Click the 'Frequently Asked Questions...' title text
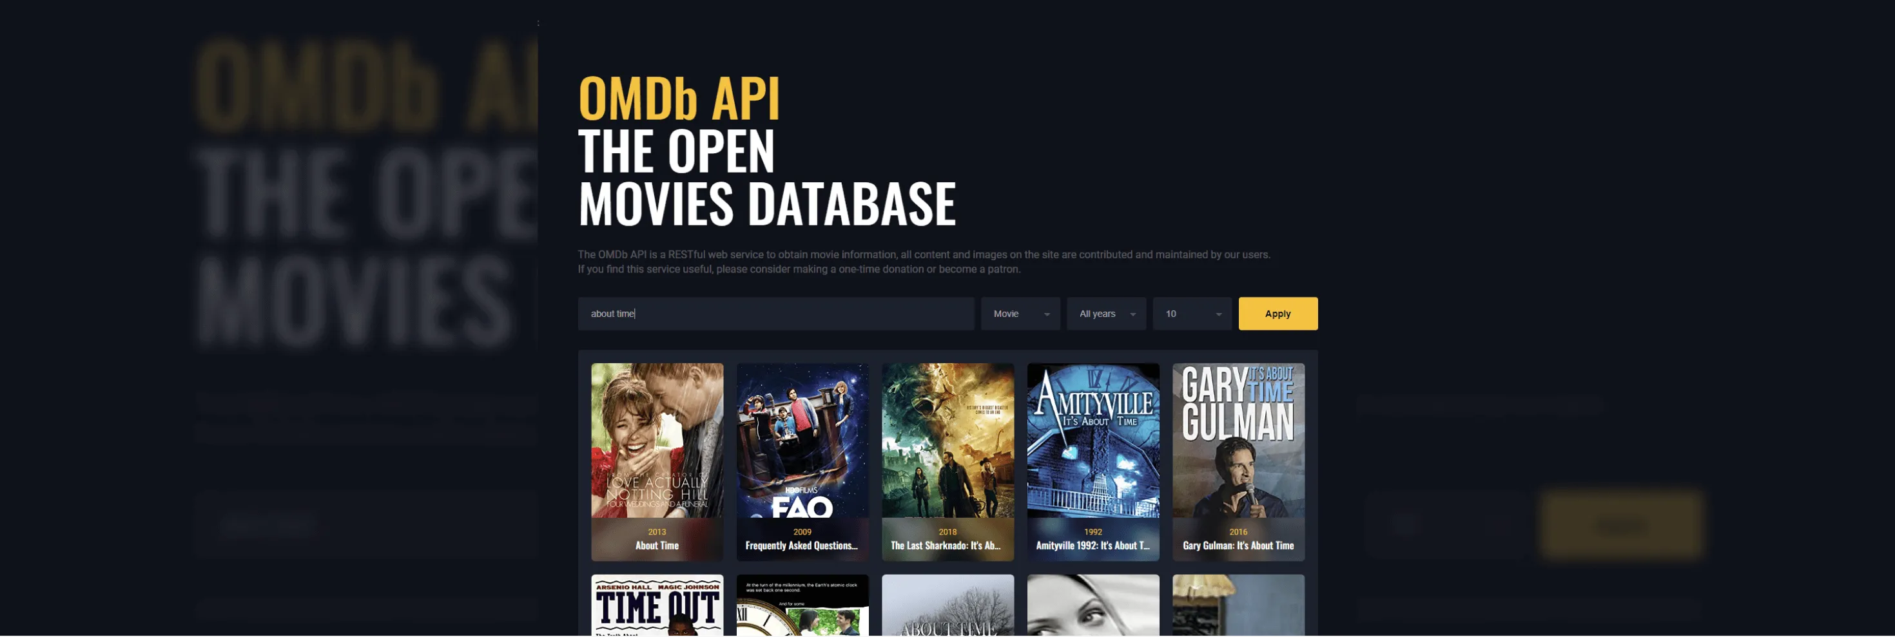 tap(802, 546)
